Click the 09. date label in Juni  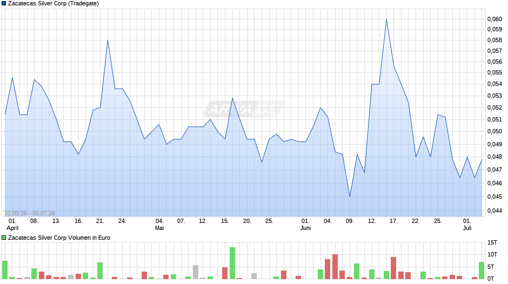[350, 221]
